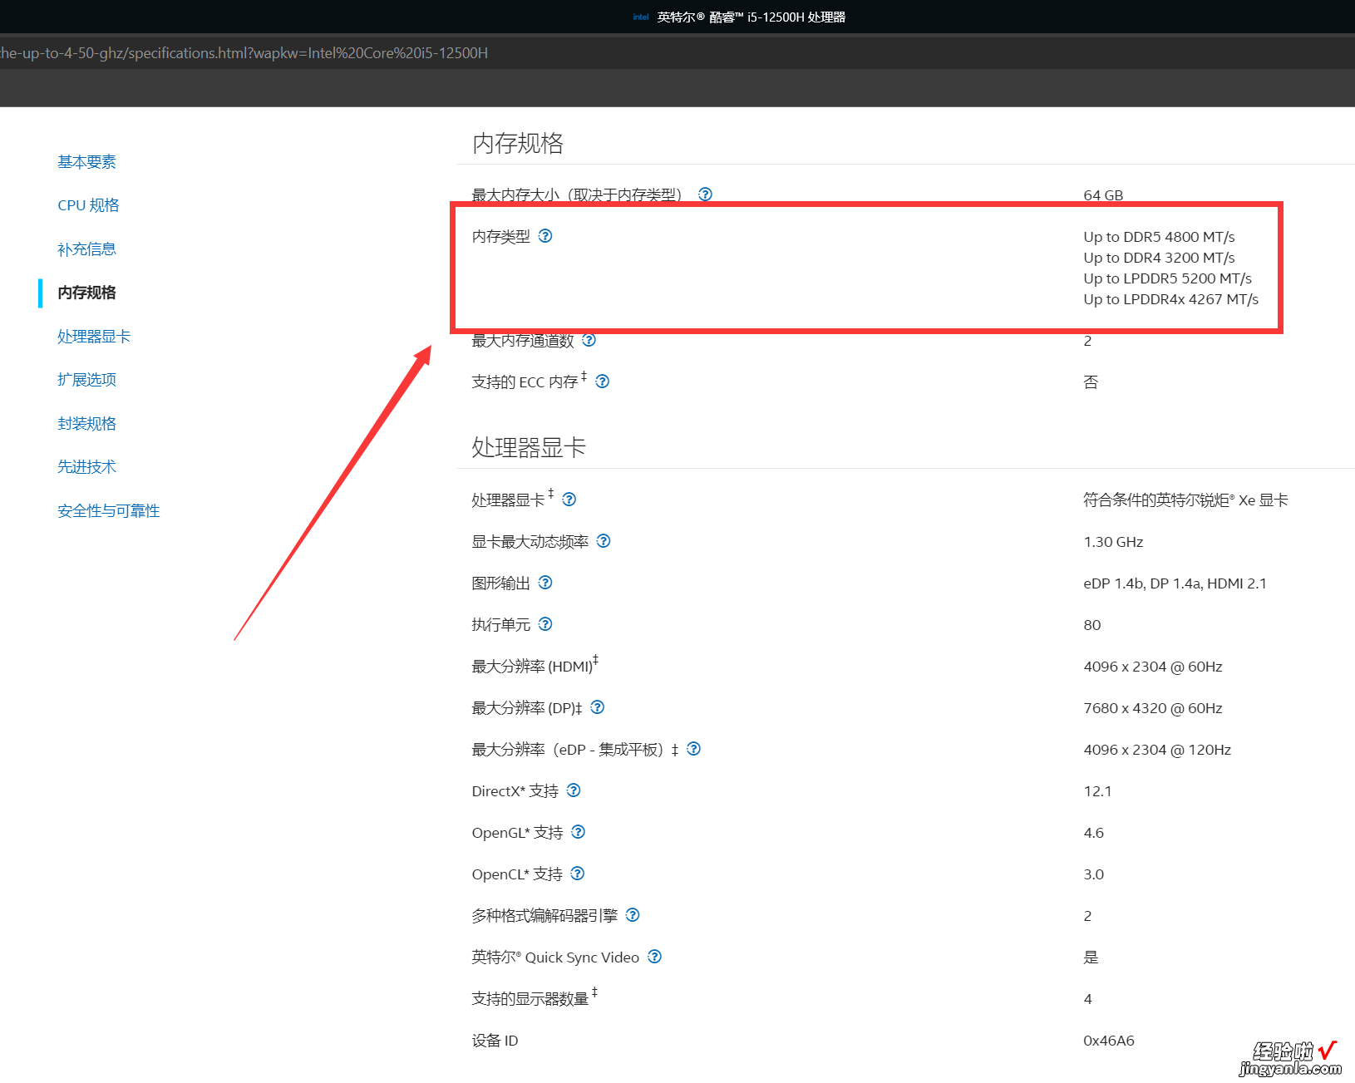The width and height of the screenshot is (1355, 1083).
Task: Click 'Up to DDR4 3200 MT/s' value
Action: click(1159, 258)
